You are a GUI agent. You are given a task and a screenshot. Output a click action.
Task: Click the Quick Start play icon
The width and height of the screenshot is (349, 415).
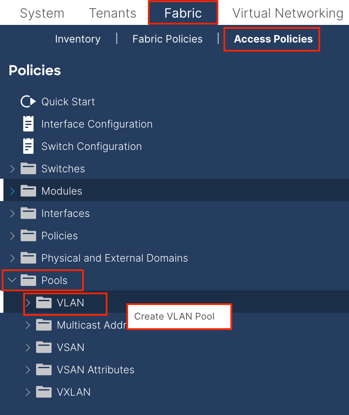[28, 101]
